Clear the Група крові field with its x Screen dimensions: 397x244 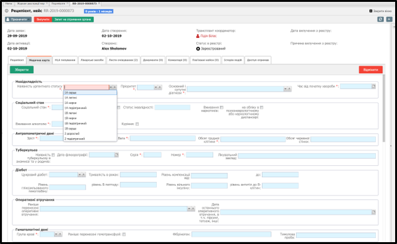pos(60,234)
